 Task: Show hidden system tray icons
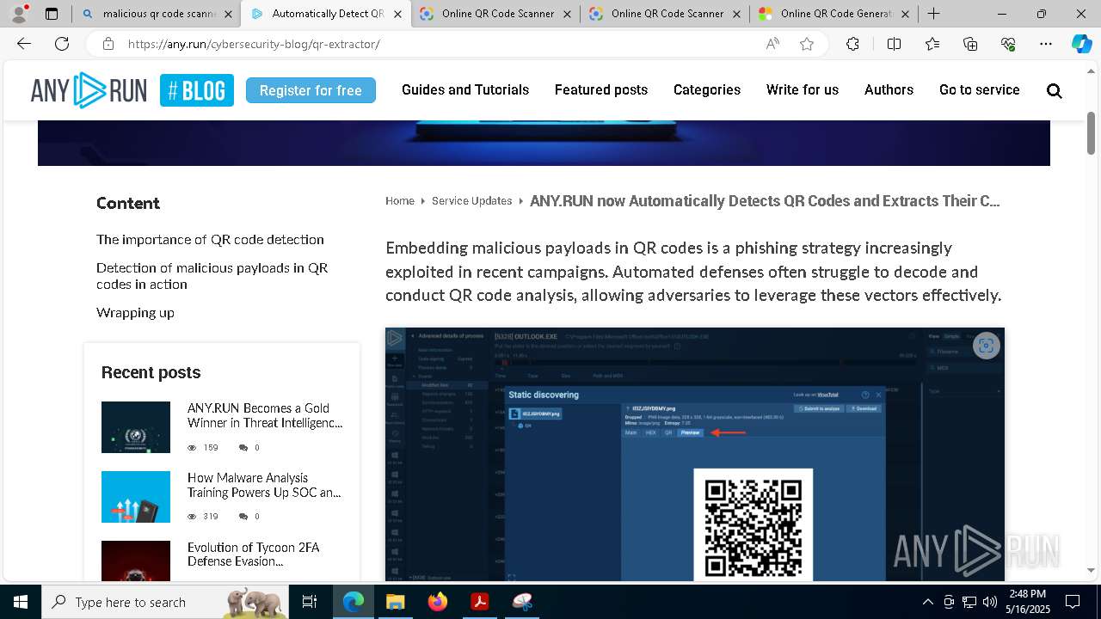[x=927, y=602]
